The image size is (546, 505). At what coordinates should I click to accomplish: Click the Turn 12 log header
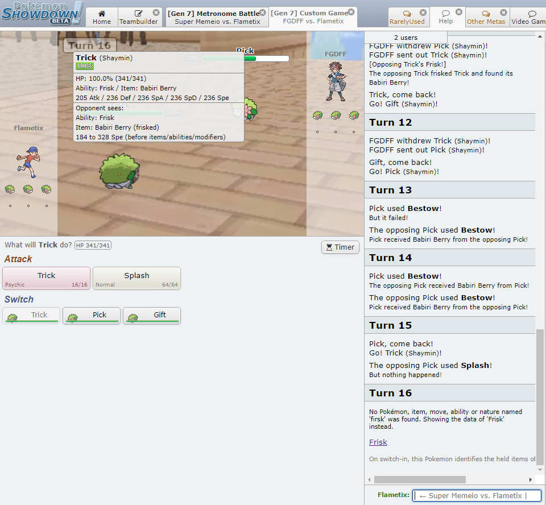pos(449,122)
